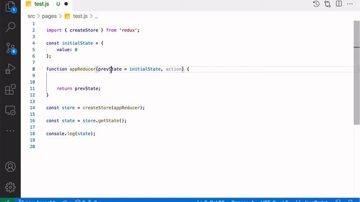Screen dimensions: 360x202
Task: Click the word createStore on the import line
Action: (x=84, y=30)
